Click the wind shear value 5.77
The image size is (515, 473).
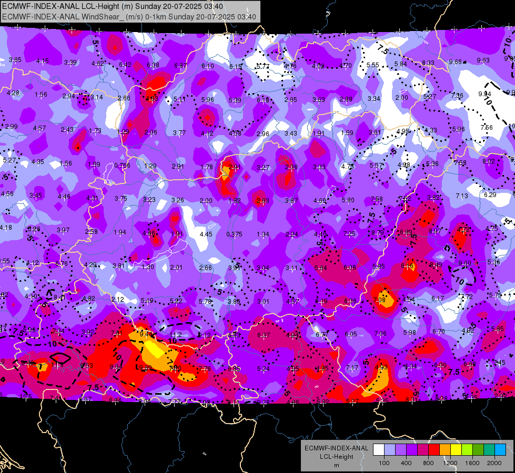262,66
